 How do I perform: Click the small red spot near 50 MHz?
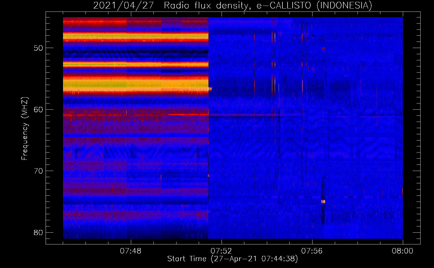[x=323, y=49]
